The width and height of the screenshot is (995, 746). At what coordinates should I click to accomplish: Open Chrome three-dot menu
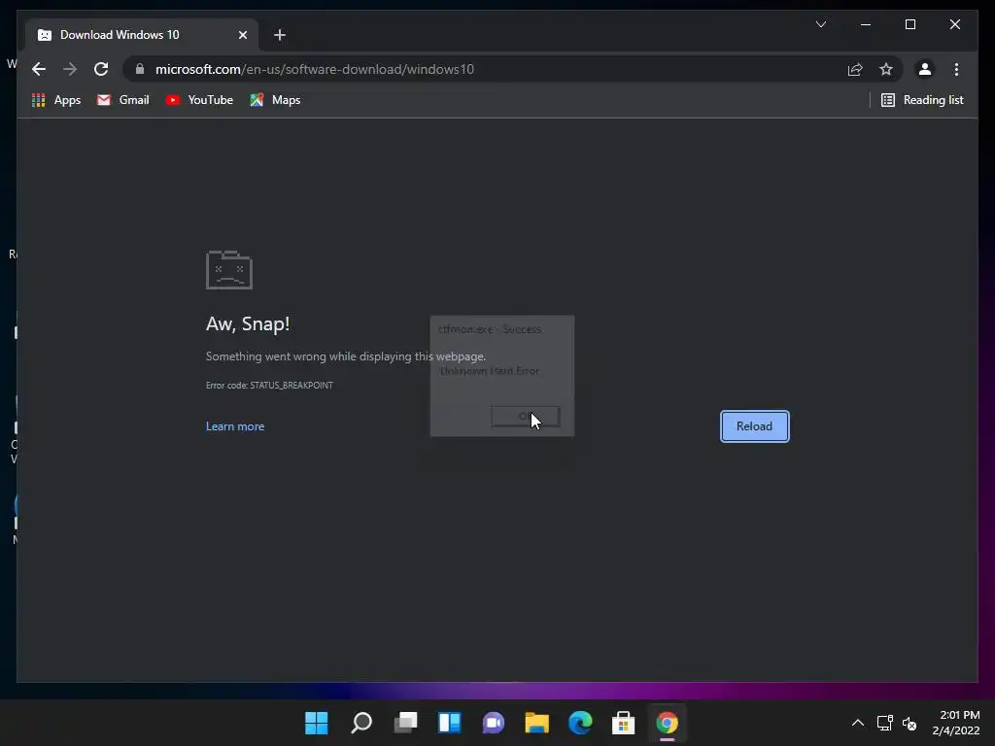[956, 69]
